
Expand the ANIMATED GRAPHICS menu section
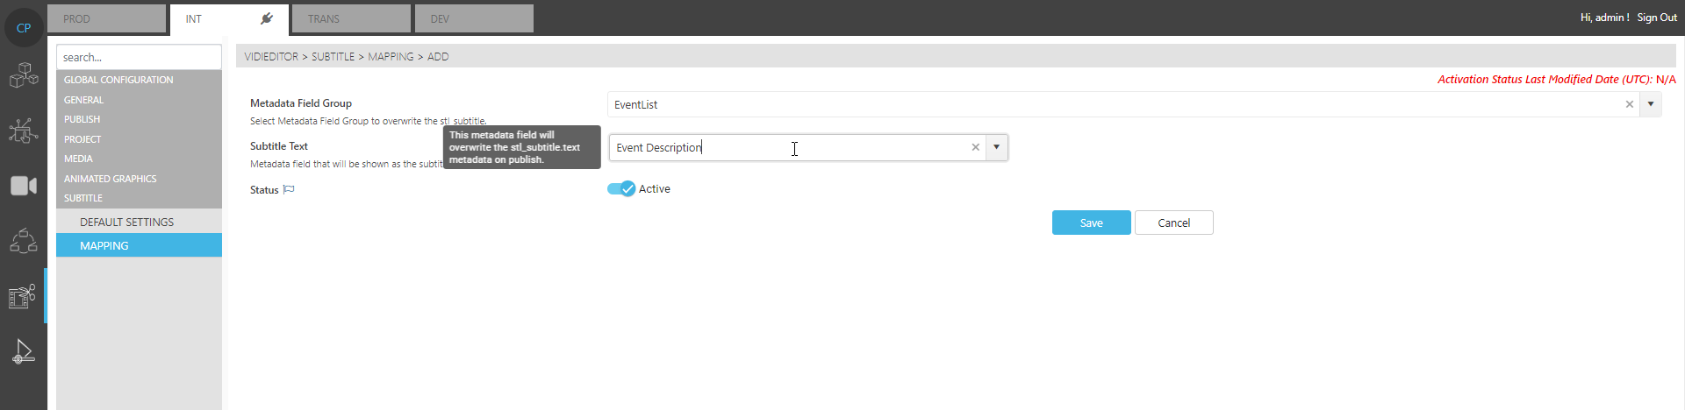click(x=111, y=179)
